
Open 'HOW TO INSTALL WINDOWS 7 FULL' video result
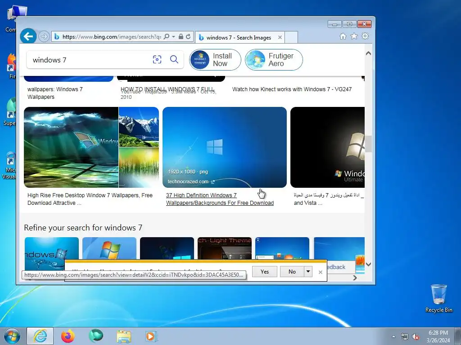167,89
